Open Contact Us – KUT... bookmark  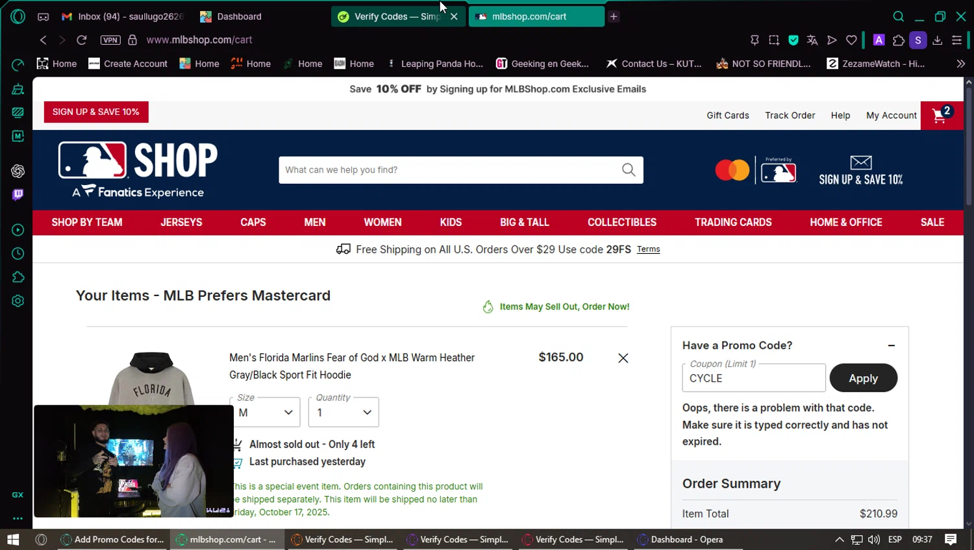pyautogui.click(x=654, y=64)
